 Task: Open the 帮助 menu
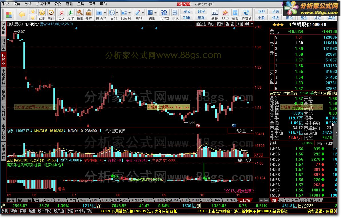[103, 4]
